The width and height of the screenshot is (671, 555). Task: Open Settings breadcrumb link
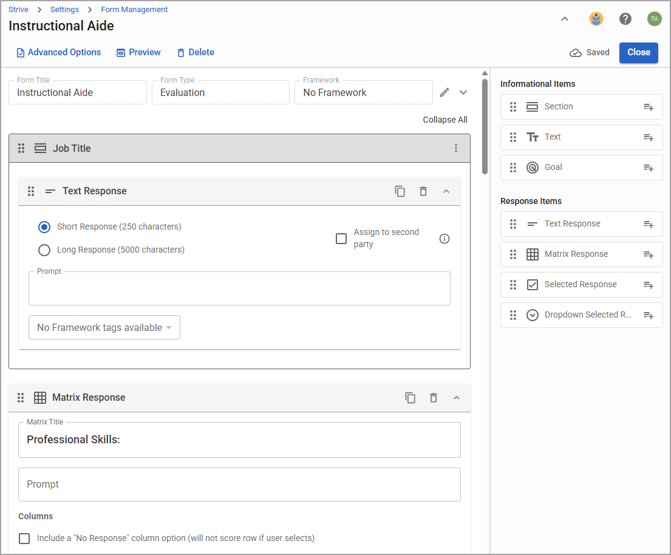tap(64, 10)
